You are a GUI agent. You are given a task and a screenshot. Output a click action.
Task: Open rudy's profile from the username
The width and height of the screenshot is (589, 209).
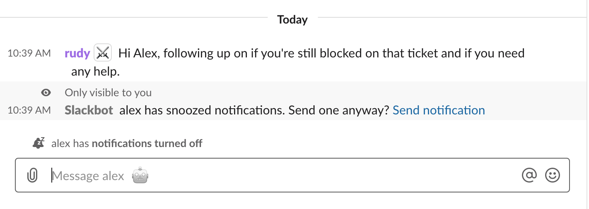[x=77, y=53]
